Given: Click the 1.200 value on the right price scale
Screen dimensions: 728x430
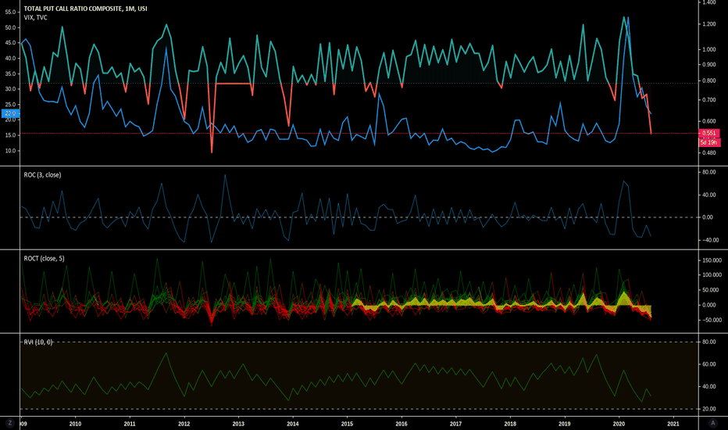Looking at the screenshot, I should [x=709, y=24].
